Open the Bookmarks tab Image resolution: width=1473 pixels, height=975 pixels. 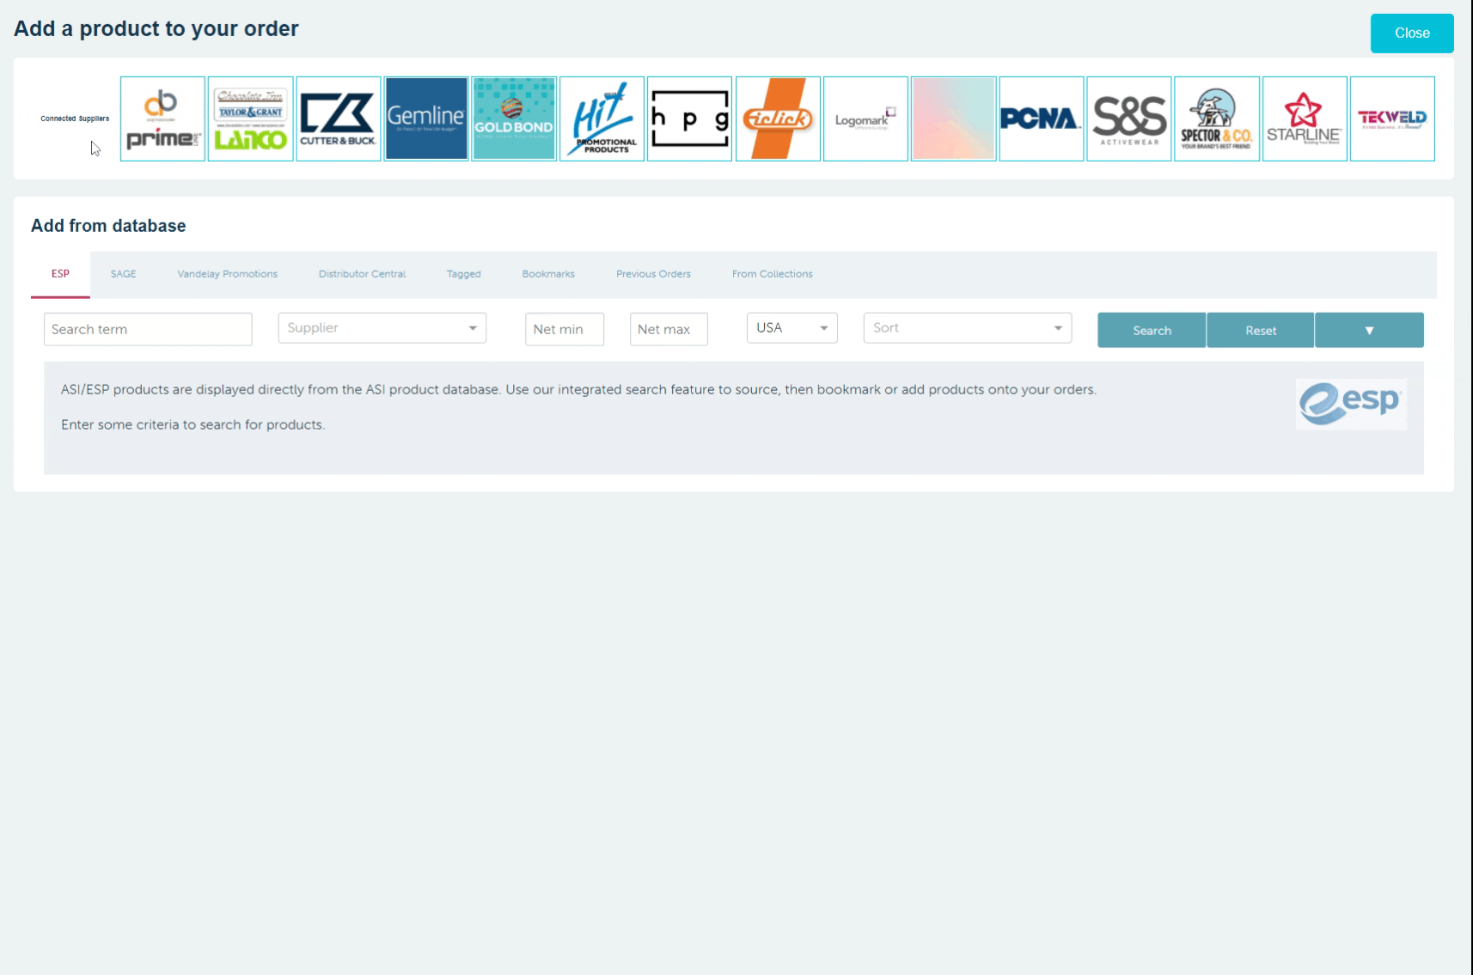coord(548,274)
